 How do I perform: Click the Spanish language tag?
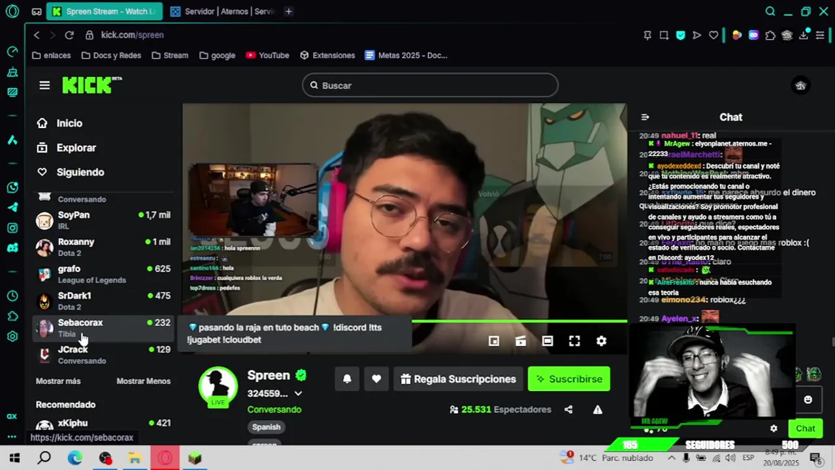[266, 427]
